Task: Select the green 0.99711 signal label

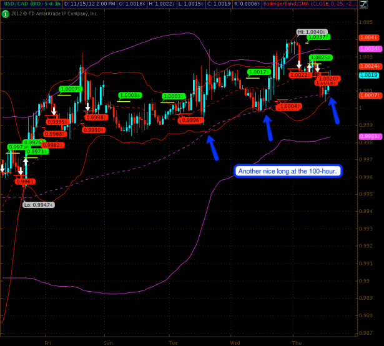Action: (37, 152)
